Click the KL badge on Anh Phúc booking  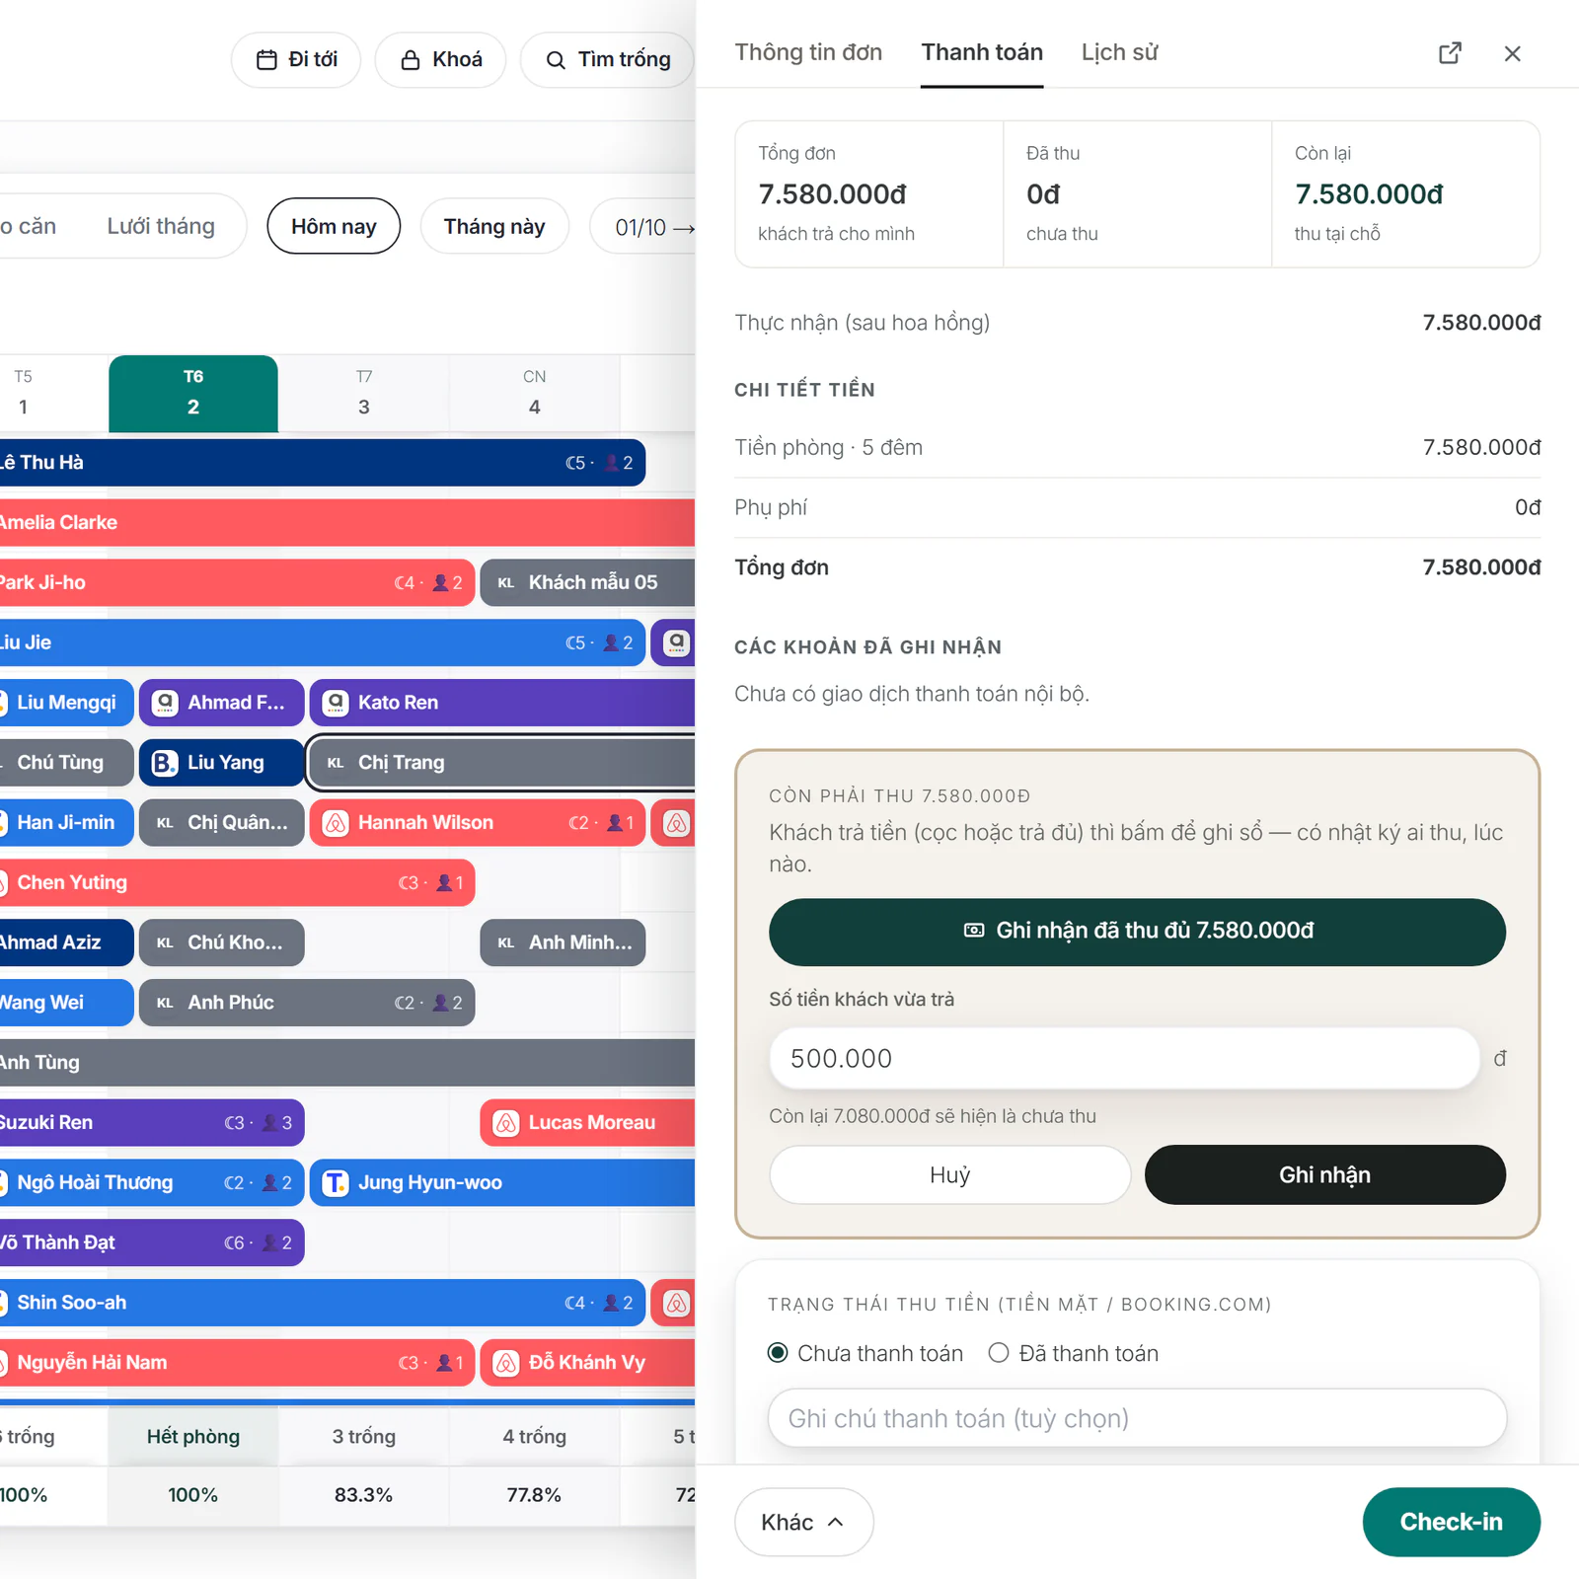pyautogui.click(x=165, y=1003)
